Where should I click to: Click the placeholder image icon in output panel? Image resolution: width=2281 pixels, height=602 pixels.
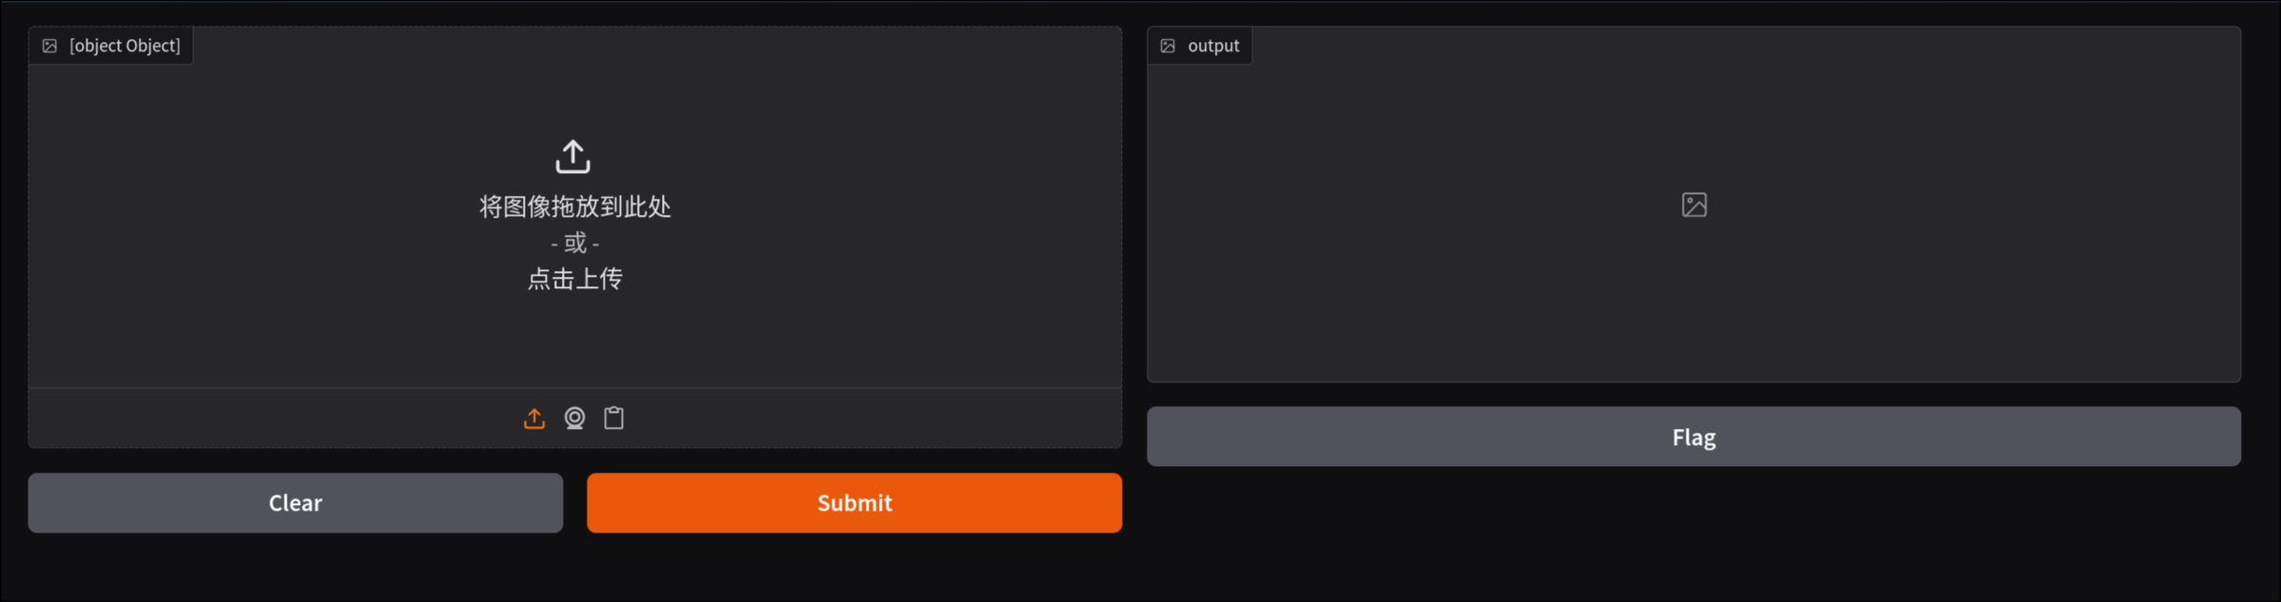point(1693,204)
